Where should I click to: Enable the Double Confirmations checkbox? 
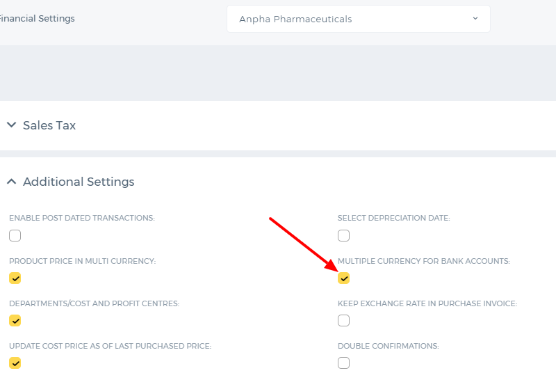pos(343,363)
